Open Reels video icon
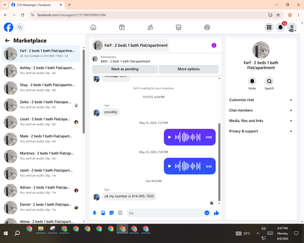 (x=122, y=27)
